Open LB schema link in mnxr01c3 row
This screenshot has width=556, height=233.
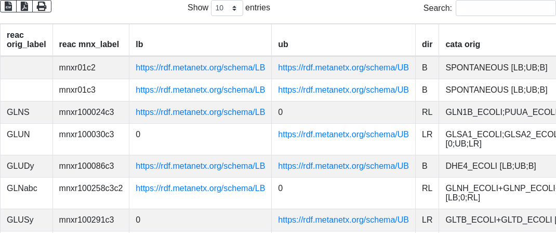(x=201, y=90)
